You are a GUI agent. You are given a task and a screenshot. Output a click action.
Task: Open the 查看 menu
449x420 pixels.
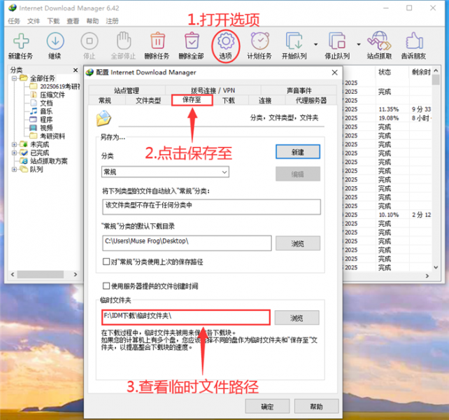(73, 21)
